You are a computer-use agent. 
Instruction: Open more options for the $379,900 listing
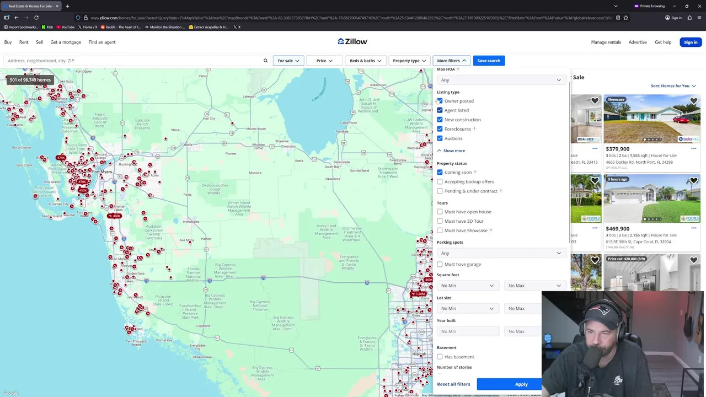pyautogui.click(x=693, y=148)
